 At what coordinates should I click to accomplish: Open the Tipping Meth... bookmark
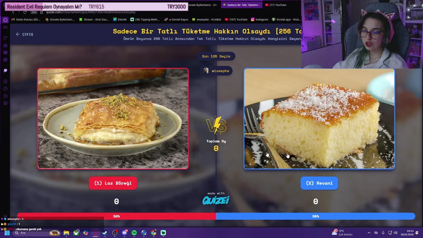tap(145, 20)
